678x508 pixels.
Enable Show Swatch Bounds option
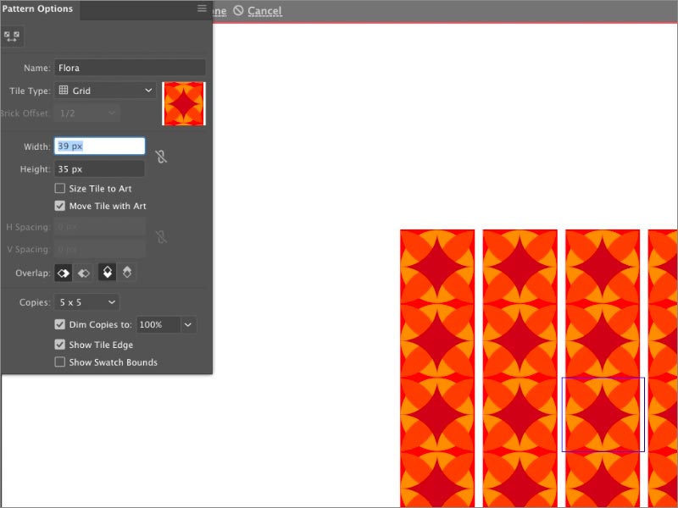pos(60,362)
